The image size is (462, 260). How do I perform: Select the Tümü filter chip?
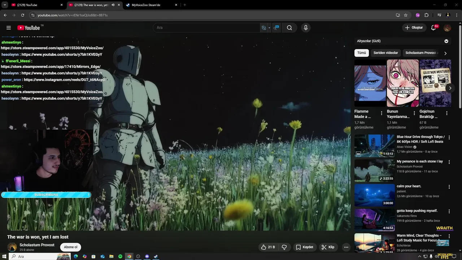[x=362, y=53]
